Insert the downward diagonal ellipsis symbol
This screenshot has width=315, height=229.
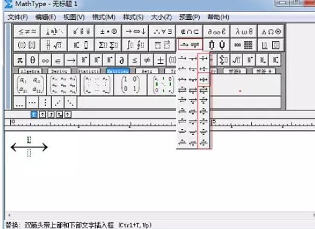71,102
